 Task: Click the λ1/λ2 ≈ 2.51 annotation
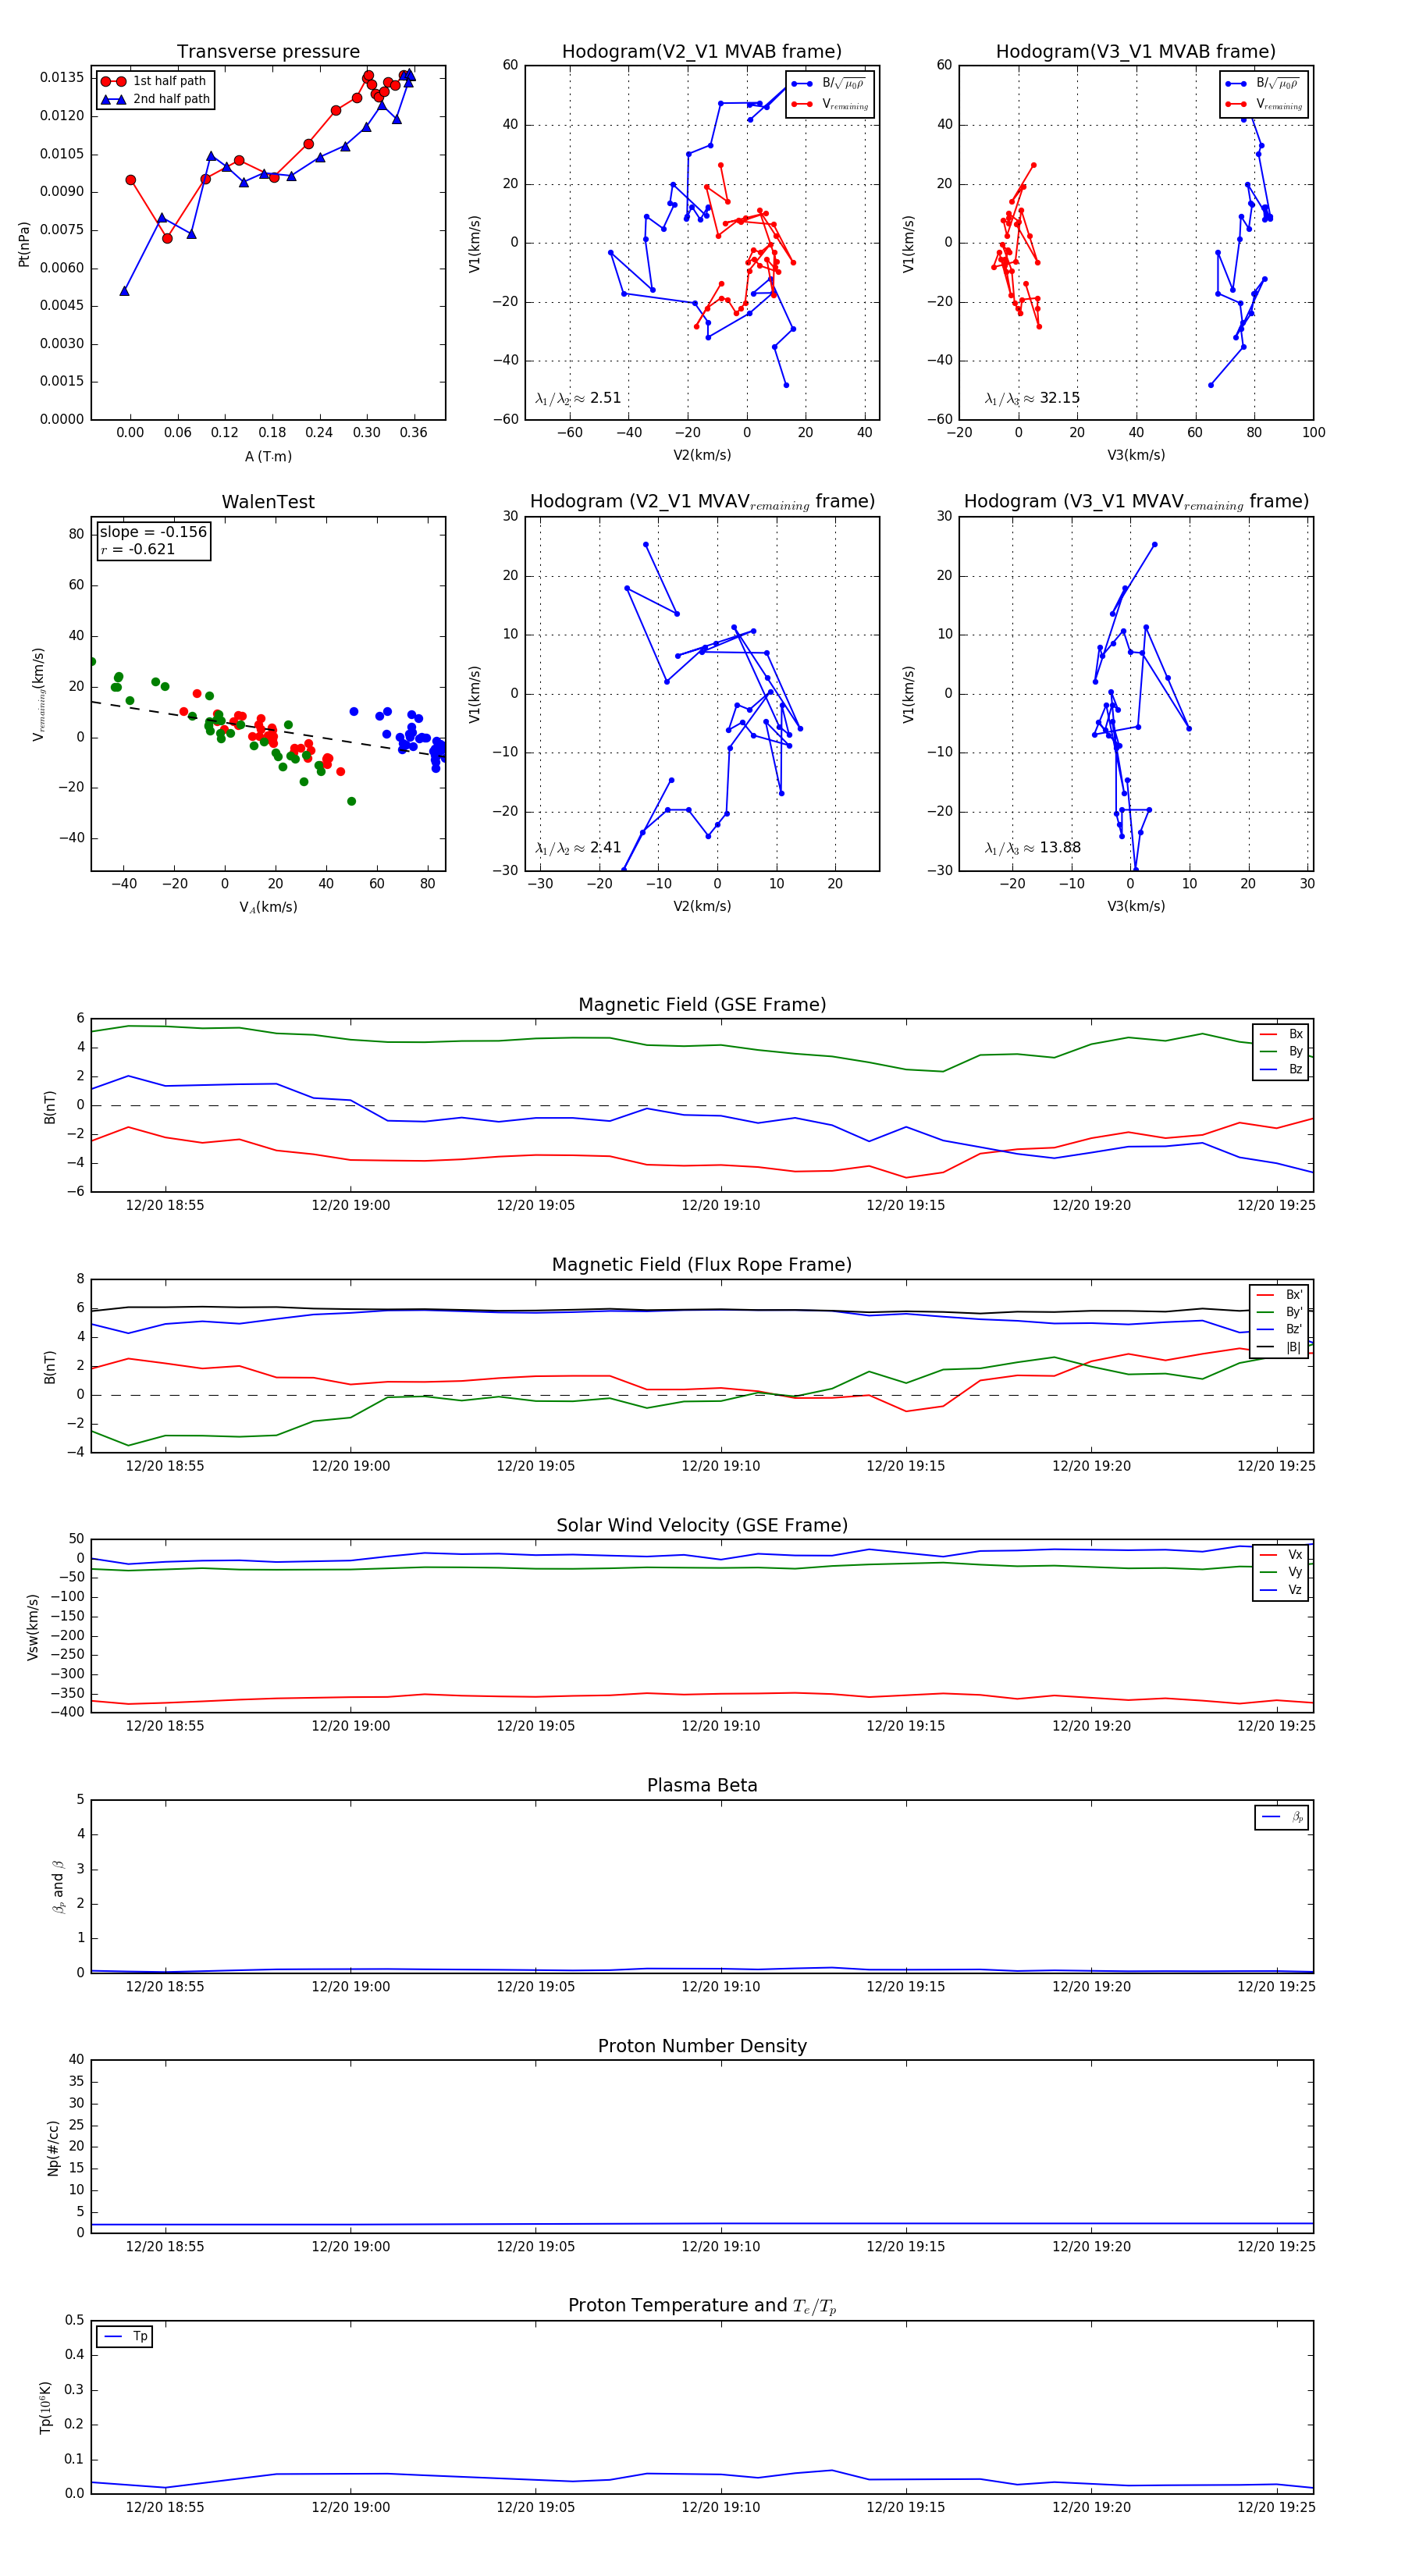coord(578,398)
